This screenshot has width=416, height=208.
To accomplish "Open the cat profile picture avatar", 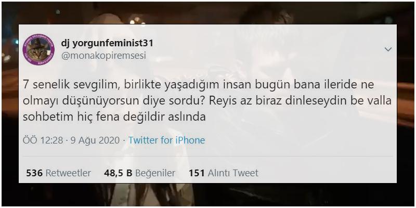I will pos(38,49).
